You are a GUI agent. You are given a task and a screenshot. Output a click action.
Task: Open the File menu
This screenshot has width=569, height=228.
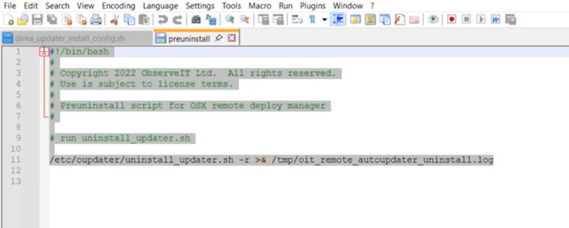pyautogui.click(x=10, y=6)
